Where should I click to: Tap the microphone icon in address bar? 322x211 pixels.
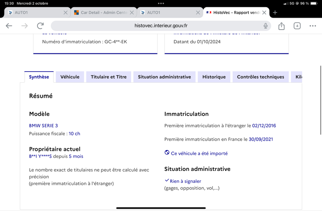266,26
